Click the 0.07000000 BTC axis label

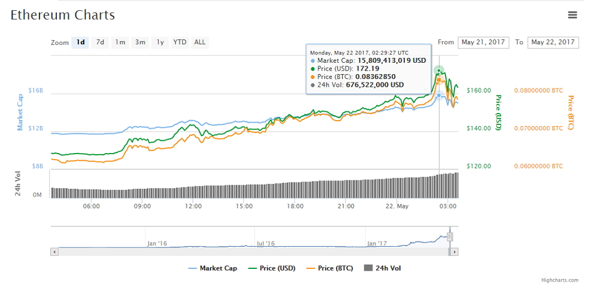coord(539,128)
